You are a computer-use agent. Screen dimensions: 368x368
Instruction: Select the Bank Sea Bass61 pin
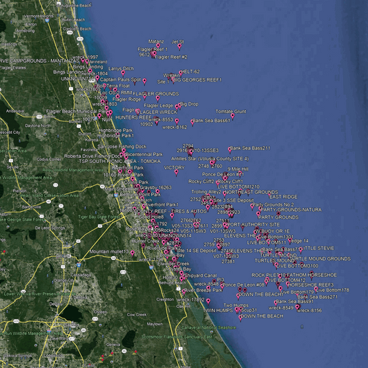pyautogui.click(x=192, y=122)
